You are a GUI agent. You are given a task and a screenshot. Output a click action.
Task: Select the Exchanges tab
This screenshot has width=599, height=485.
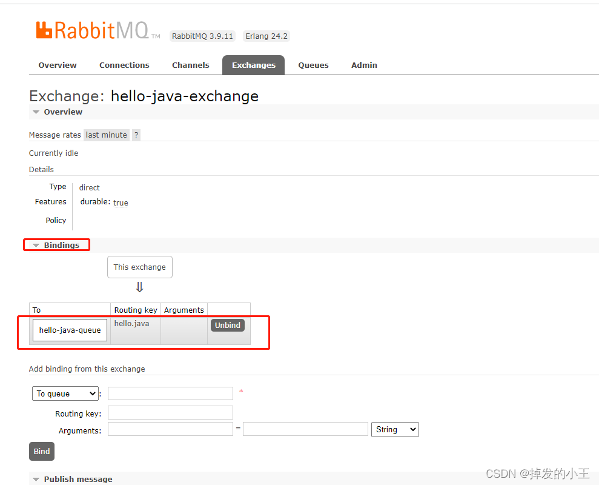coord(254,65)
